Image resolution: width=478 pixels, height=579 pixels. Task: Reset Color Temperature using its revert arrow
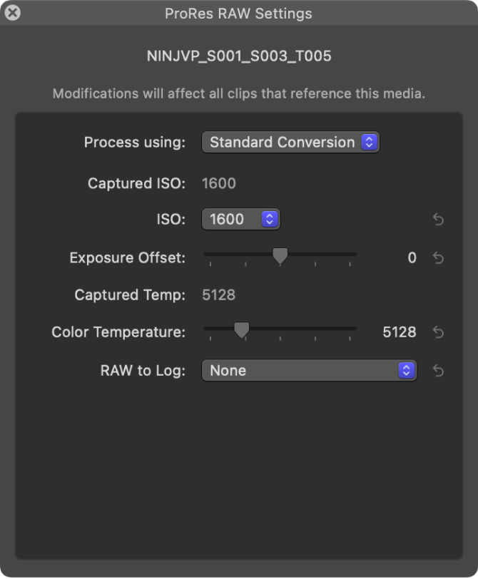[x=439, y=332]
